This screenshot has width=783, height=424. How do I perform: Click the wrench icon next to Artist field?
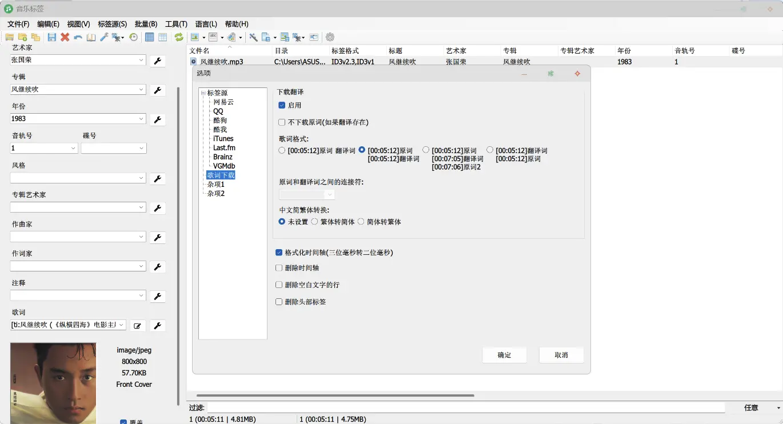click(x=158, y=60)
